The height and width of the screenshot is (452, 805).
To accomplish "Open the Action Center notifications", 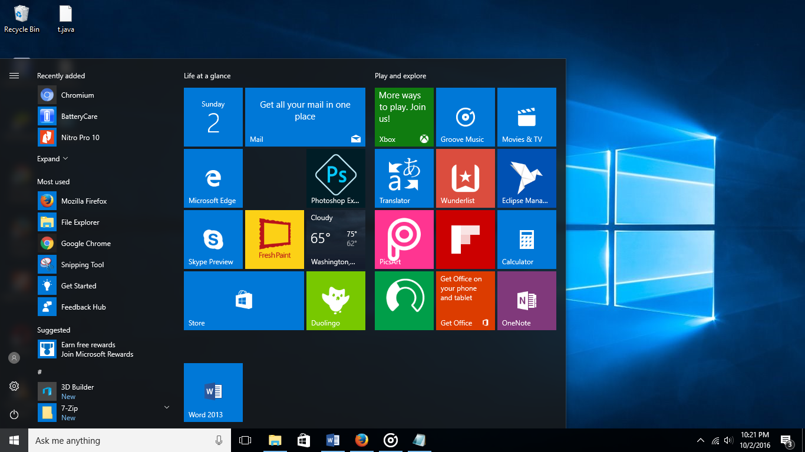I will pyautogui.click(x=786, y=441).
